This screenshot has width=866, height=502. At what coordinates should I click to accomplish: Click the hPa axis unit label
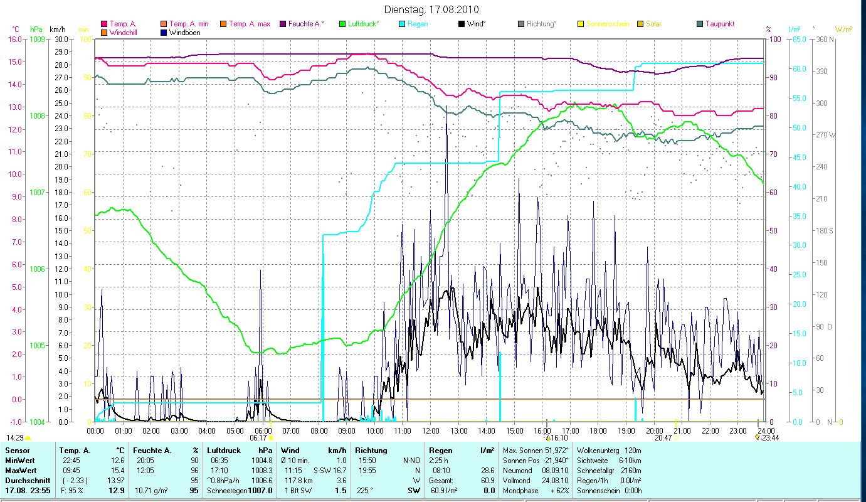[x=37, y=29]
